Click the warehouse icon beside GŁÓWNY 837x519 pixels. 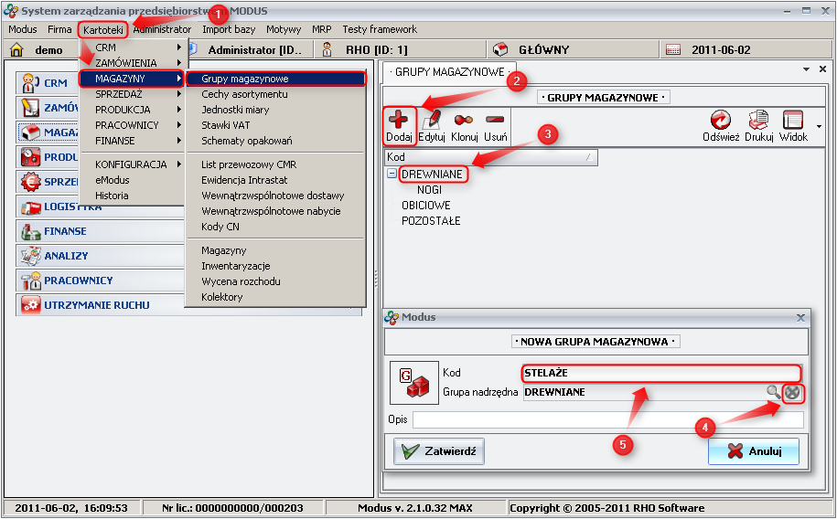point(500,49)
